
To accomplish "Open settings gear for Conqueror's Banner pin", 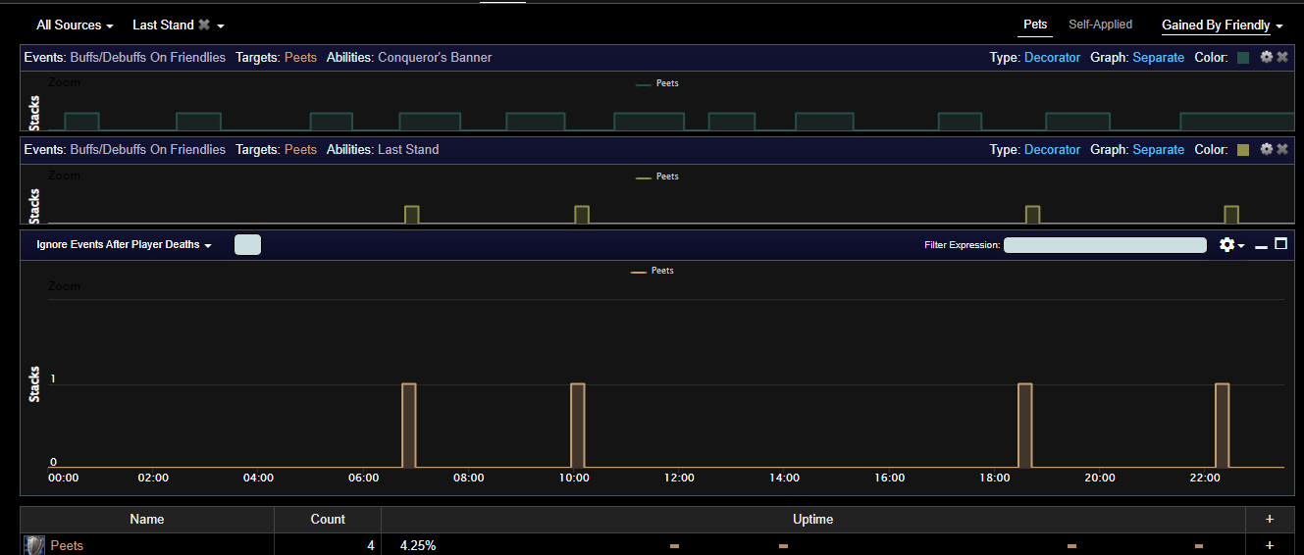I will pyautogui.click(x=1267, y=57).
